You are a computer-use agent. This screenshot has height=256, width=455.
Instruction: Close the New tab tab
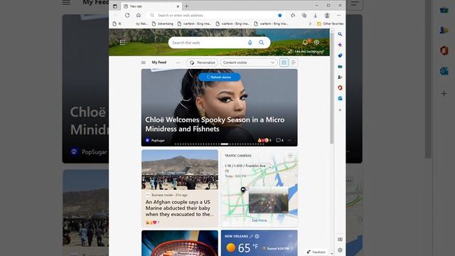178,6
